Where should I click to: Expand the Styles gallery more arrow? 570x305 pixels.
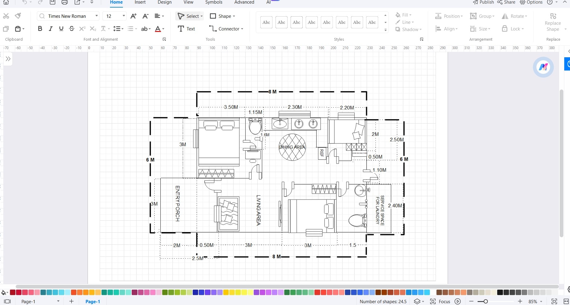tap(385, 30)
